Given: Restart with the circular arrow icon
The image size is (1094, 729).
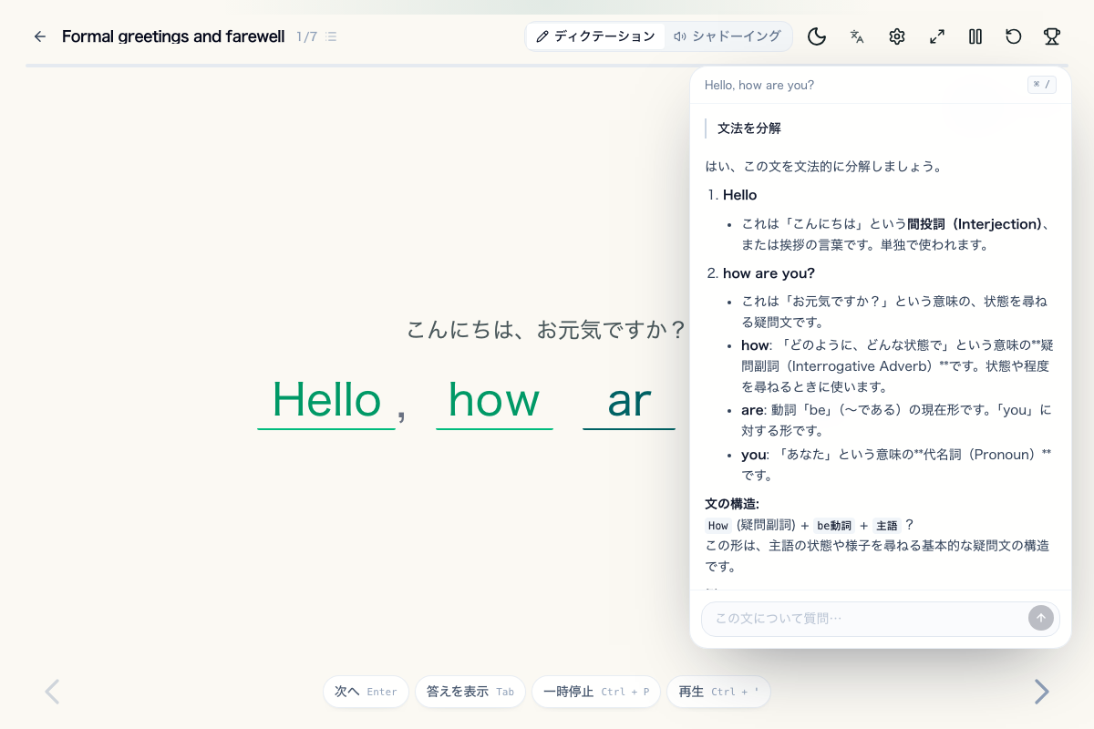Looking at the screenshot, I should click(1014, 36).
